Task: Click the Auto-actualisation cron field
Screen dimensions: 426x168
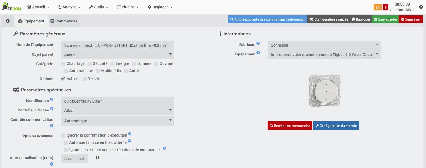Action: tap(74, 159)
